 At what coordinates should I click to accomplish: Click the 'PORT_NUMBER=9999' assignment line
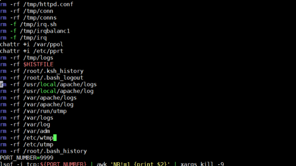(27, 158)
